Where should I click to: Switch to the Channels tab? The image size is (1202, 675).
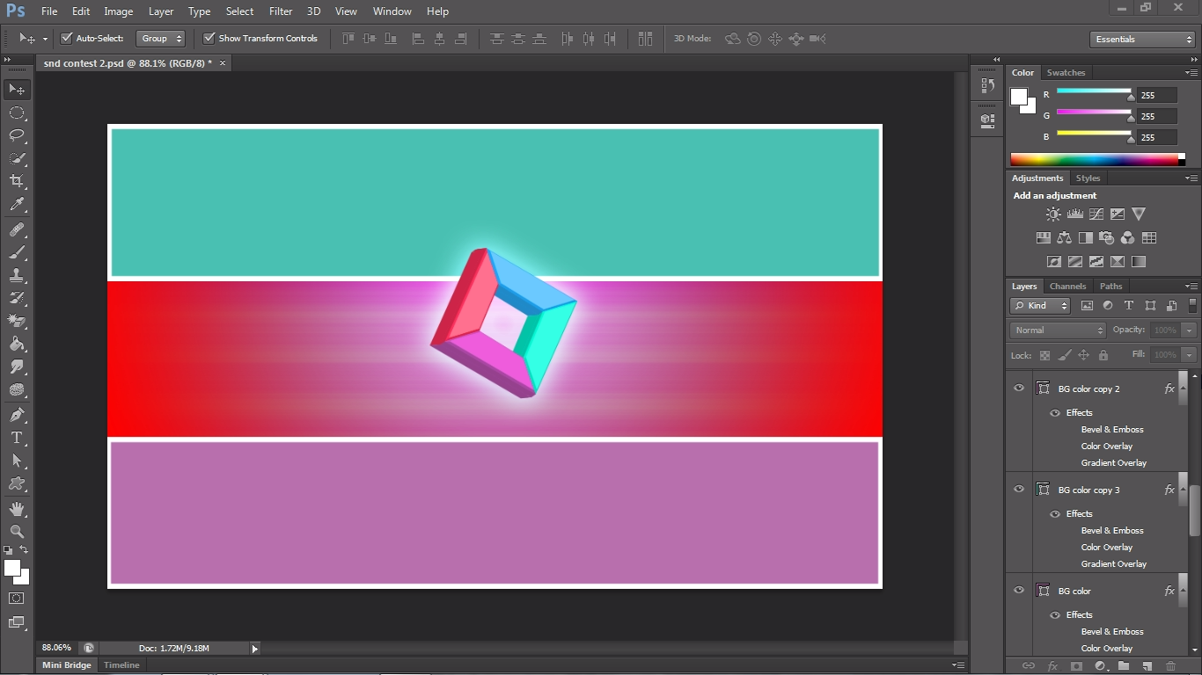tap(1067, 287)
